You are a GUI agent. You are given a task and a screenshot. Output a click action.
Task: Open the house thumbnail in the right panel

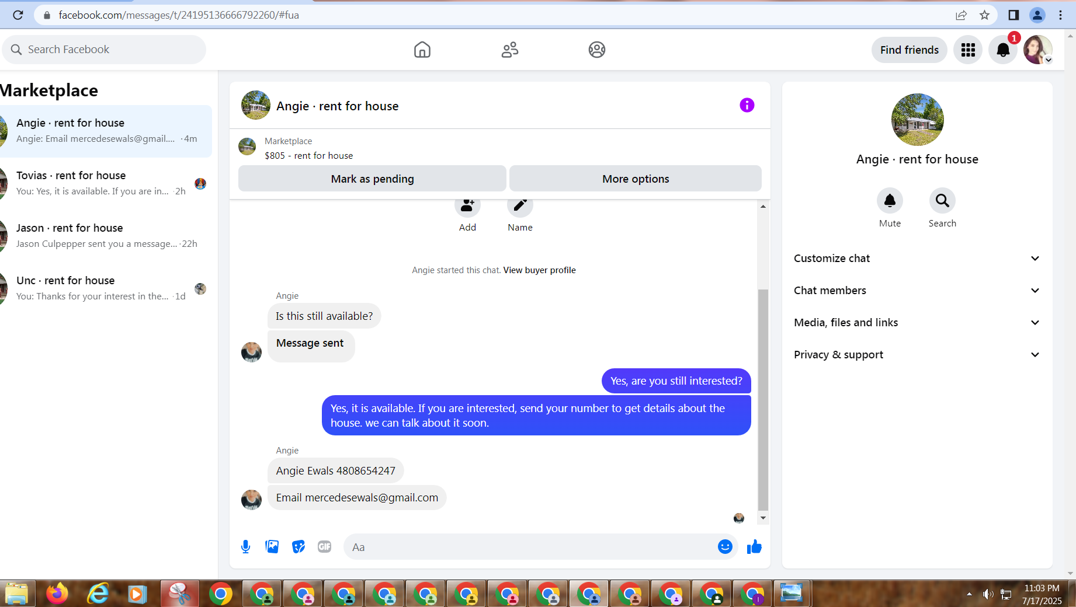click(x=917, y=120)
